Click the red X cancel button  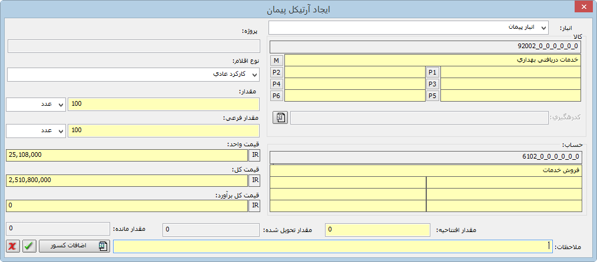13,246
